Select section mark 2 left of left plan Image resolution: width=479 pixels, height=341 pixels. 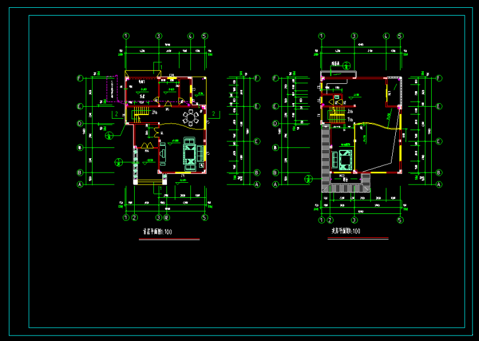click(x=116, y=113)
